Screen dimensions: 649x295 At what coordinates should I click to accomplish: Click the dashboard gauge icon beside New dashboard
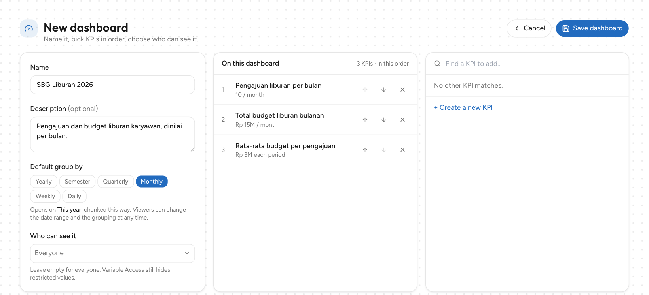(28, 28)
